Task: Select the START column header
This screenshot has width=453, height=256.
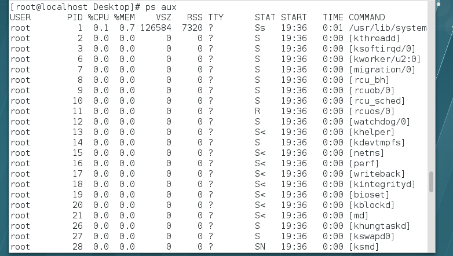Action: pyautogui.click(x=294, y=17)
